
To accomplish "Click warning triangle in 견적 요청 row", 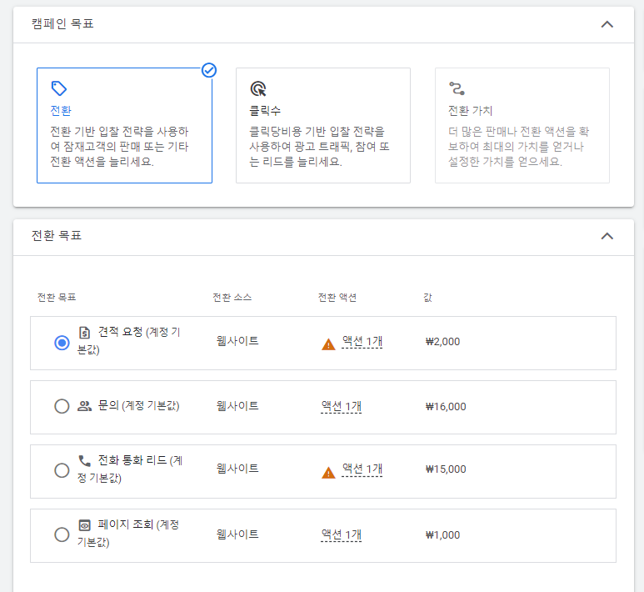I will (x=328, y=344).
